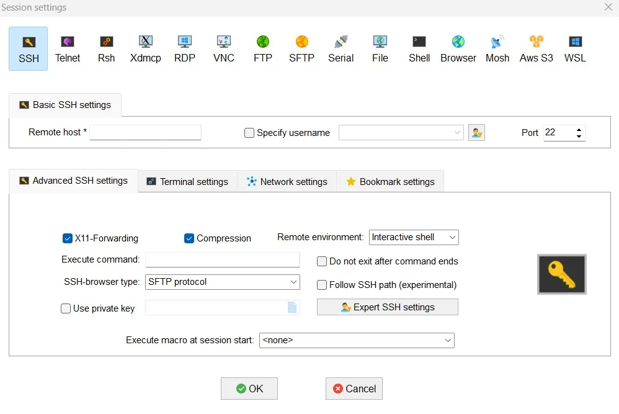
Task: Enable Follow SSH path (experimental)
Action: coord(322,285)
